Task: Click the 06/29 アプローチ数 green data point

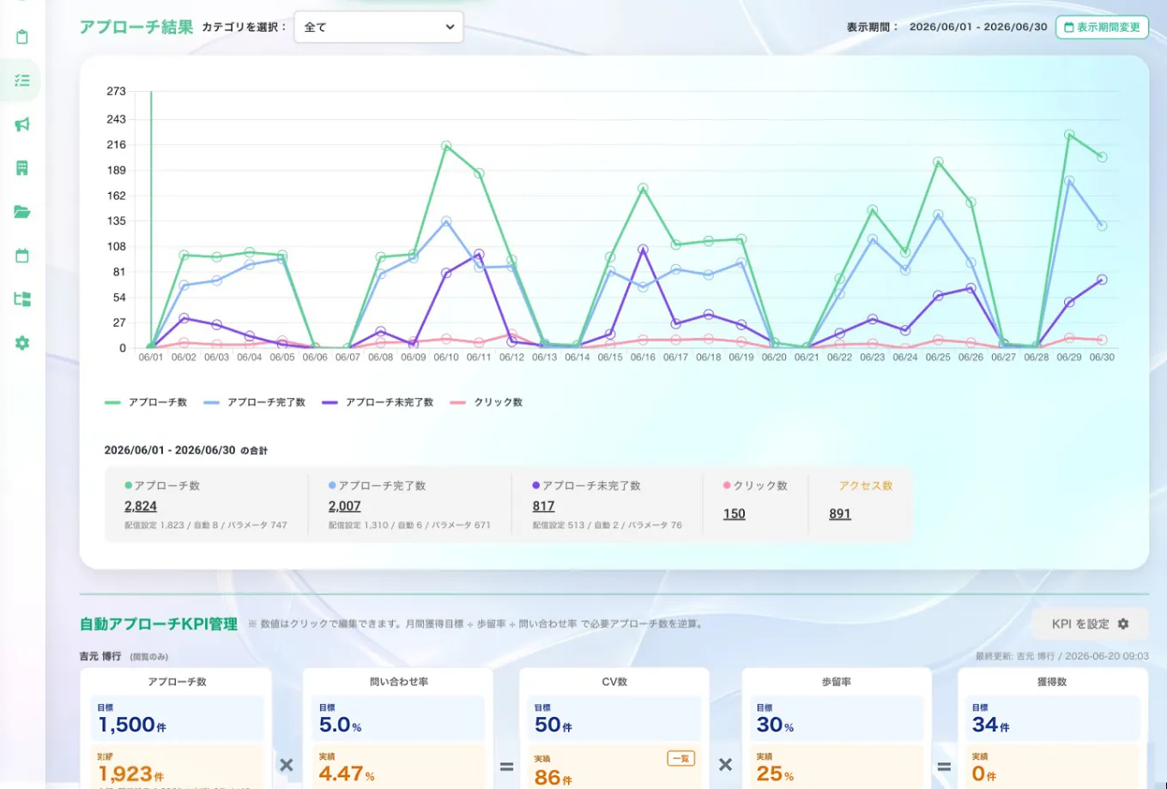Action: click(1069, 135)
